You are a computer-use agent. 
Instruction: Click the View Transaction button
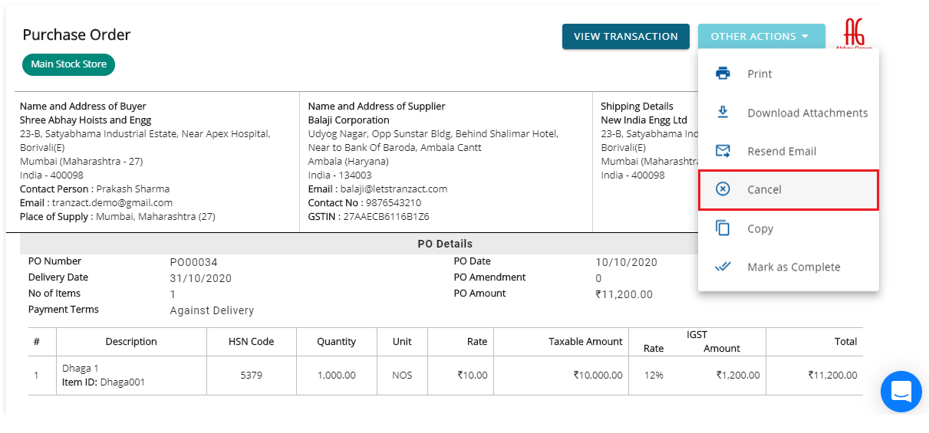tap(626, 36)
